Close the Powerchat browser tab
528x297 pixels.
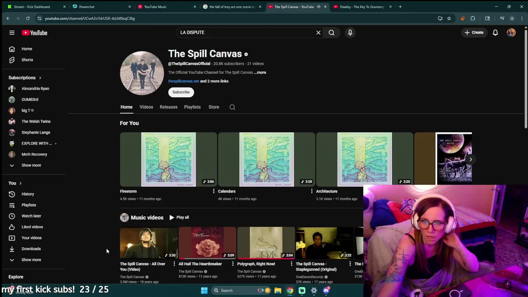[130, 7]
